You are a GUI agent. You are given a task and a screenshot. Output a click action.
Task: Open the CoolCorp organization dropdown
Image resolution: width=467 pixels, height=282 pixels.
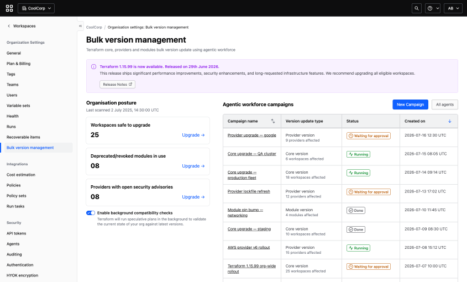point(36,8)
